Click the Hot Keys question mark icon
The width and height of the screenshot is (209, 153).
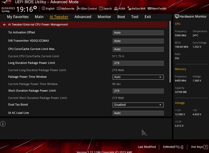click(x=206, y=147)
